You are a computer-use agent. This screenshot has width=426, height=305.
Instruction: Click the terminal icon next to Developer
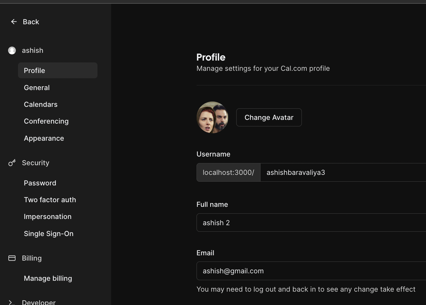(x=11, y=302)
